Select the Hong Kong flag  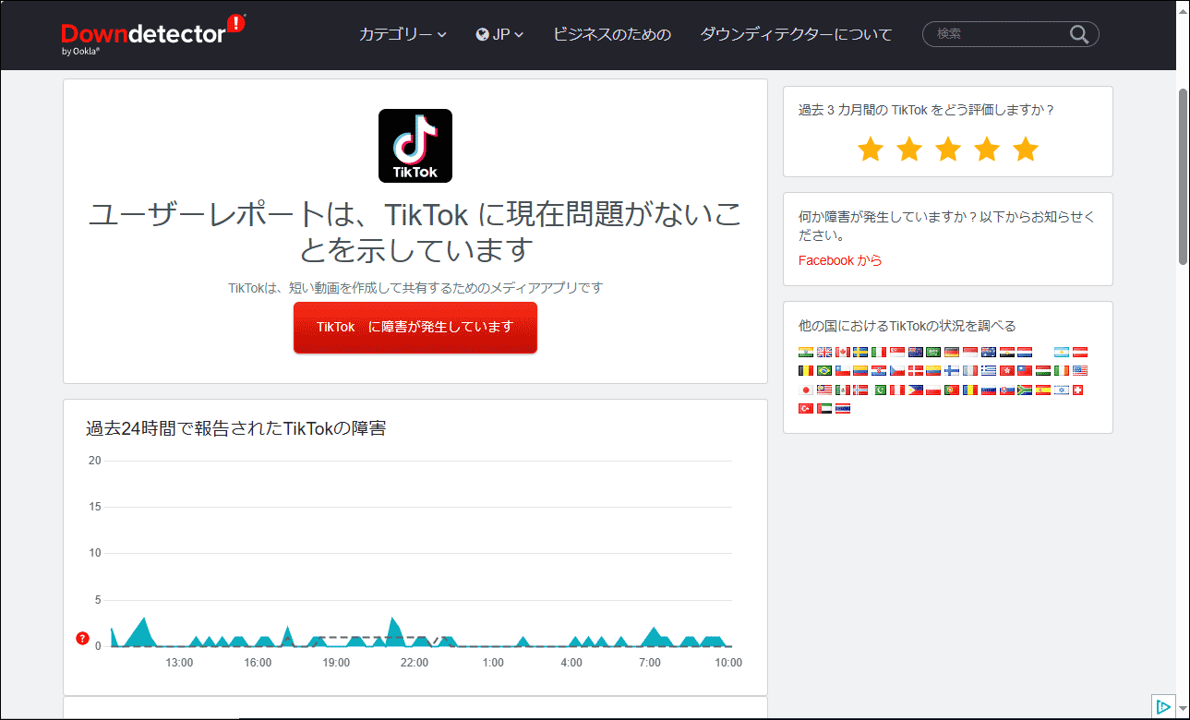tap(1007, 370)
